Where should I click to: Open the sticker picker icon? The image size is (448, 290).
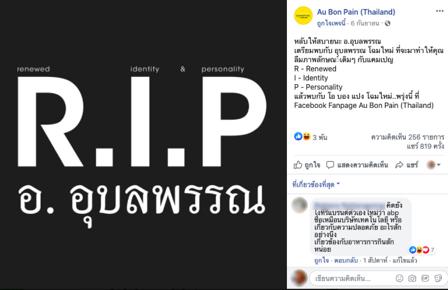(438, 278)
